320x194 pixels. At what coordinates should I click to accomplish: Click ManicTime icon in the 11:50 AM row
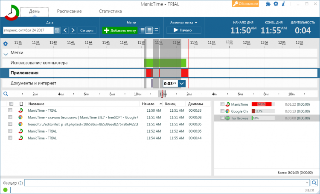(x=20, y=110)
